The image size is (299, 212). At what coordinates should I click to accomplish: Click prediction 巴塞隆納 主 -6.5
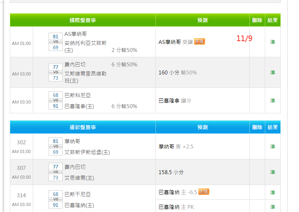[x=178, y=192]
